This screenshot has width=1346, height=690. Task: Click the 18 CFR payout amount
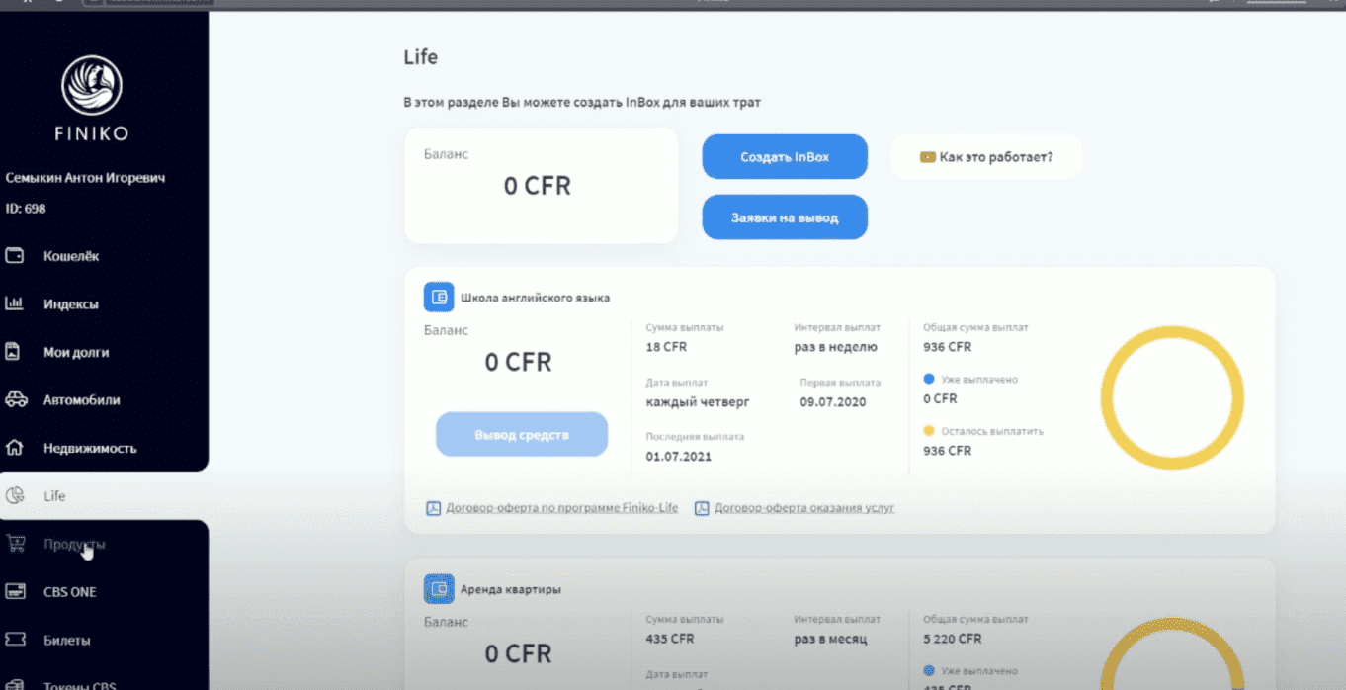pyautogui.click(x=666, y=347)
